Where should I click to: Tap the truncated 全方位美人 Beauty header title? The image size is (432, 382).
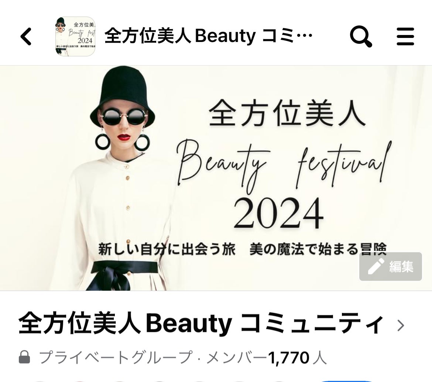click(209, 36)
